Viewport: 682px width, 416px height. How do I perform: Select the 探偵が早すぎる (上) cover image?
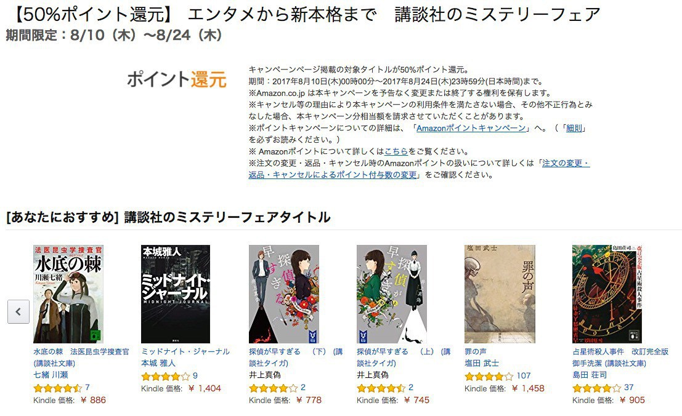click(391, 294)
